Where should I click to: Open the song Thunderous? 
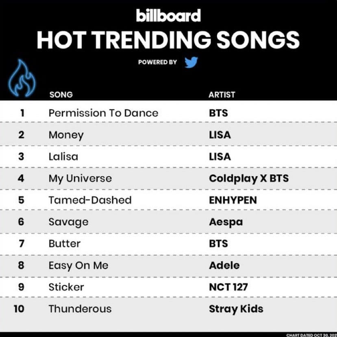80,309
